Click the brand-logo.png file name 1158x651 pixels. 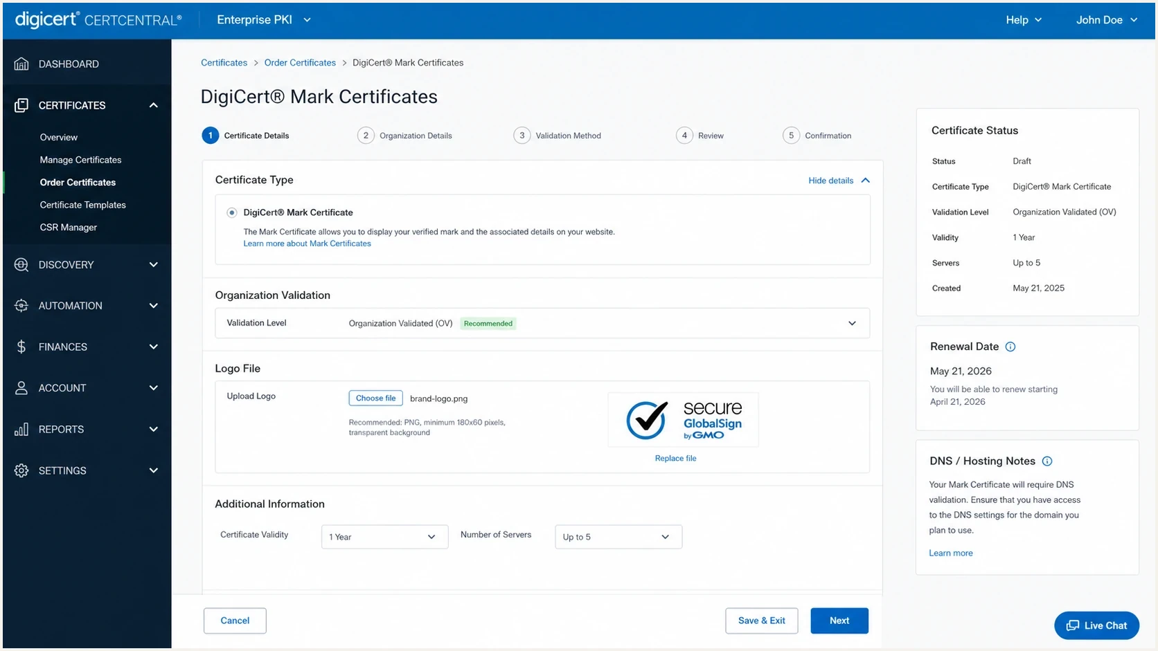coord(438,398)
